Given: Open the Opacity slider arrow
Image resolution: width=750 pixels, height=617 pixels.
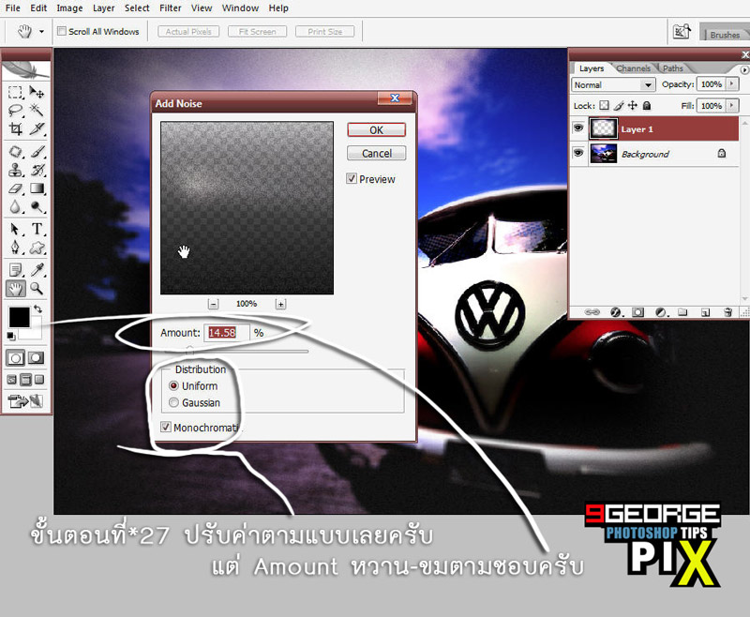Looking at the screenshot, I should coord(732,84).
